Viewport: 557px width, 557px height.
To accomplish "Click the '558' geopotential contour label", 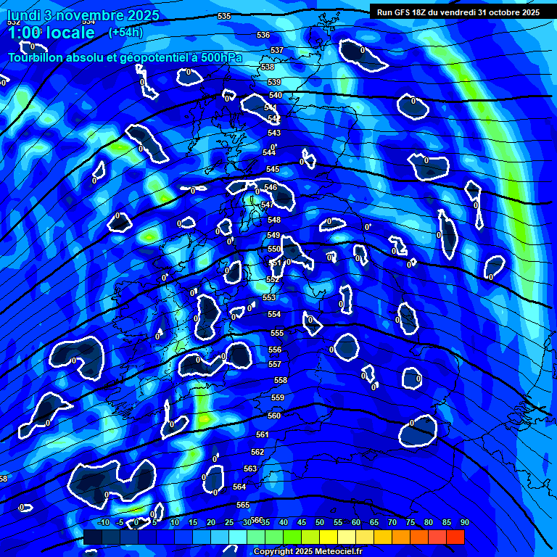I will 280,381.
